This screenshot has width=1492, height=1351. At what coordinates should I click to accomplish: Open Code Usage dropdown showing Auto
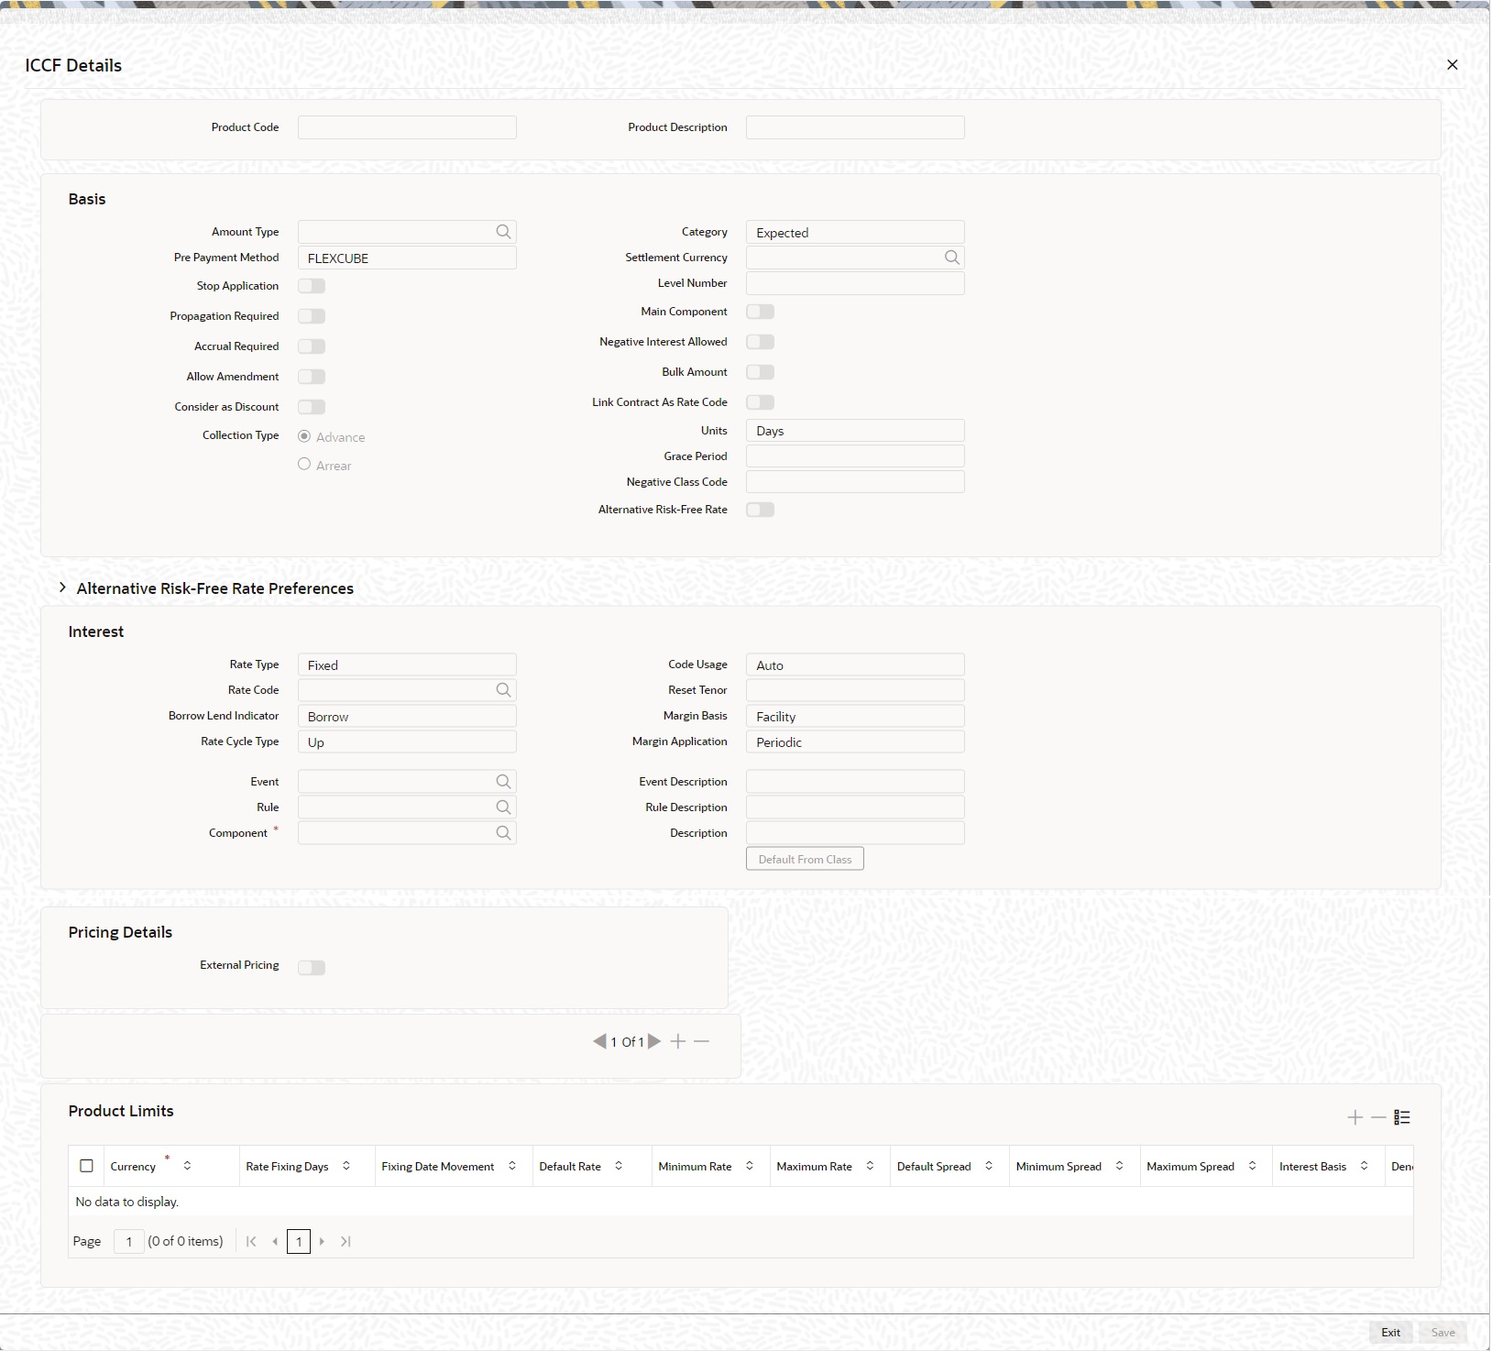tap(855, 665)
